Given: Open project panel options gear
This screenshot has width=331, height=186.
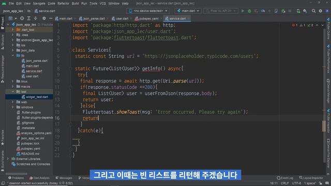Looking at the screenshot, I should click(44, 19).
